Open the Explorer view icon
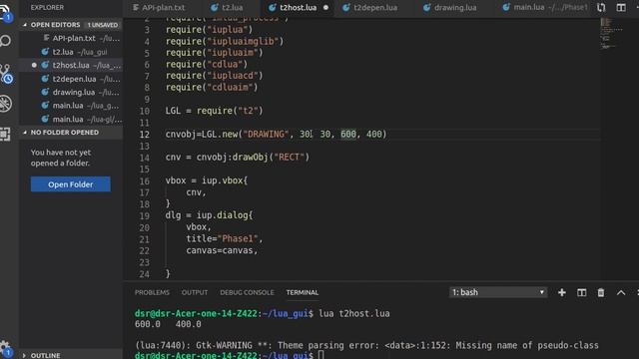Viewport: 639px width, 359px height. click(5, 12)
